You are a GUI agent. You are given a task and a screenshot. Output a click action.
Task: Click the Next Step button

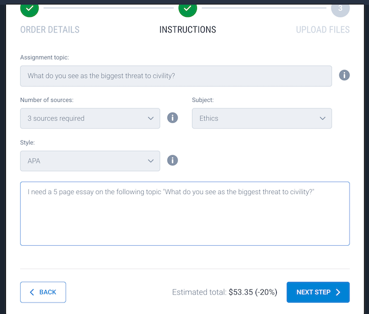(x=318, y=292)
